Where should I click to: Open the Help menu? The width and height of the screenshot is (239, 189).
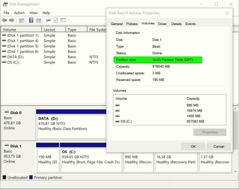[46, 13]
